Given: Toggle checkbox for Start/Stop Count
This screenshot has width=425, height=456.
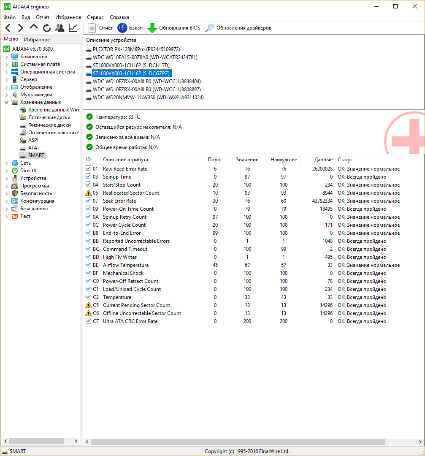Looking at the screenshot, I should pyautogui.click(x=88, y=185).
